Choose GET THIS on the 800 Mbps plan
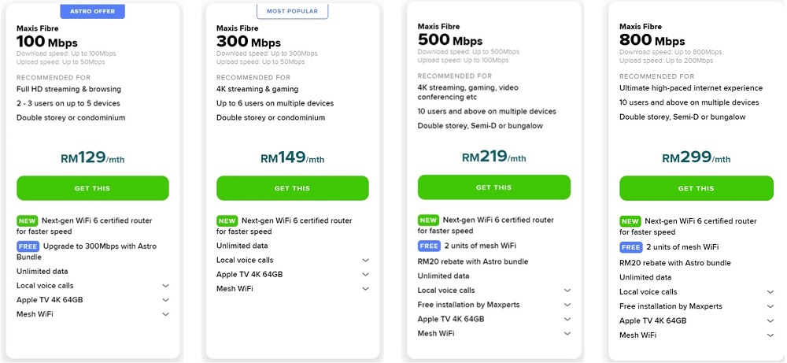 pyautogui.click(x=696, y=188)
